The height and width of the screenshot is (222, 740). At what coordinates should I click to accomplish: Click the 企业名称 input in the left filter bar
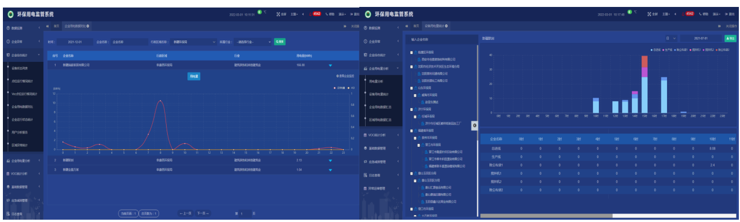[129, 42]
